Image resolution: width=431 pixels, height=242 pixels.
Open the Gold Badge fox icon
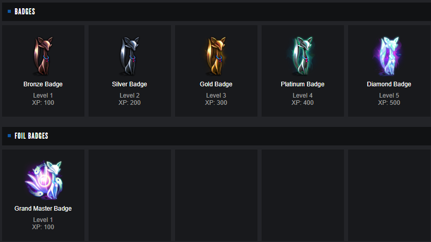[x=216, y=55]
